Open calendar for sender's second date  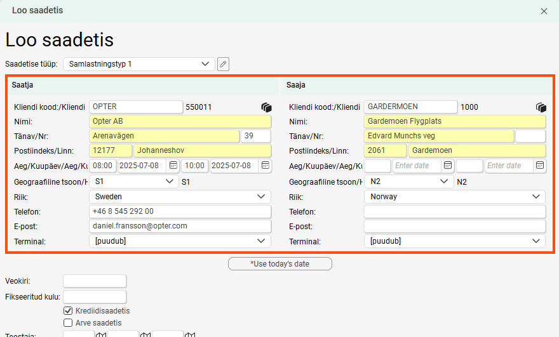(264, 166)
